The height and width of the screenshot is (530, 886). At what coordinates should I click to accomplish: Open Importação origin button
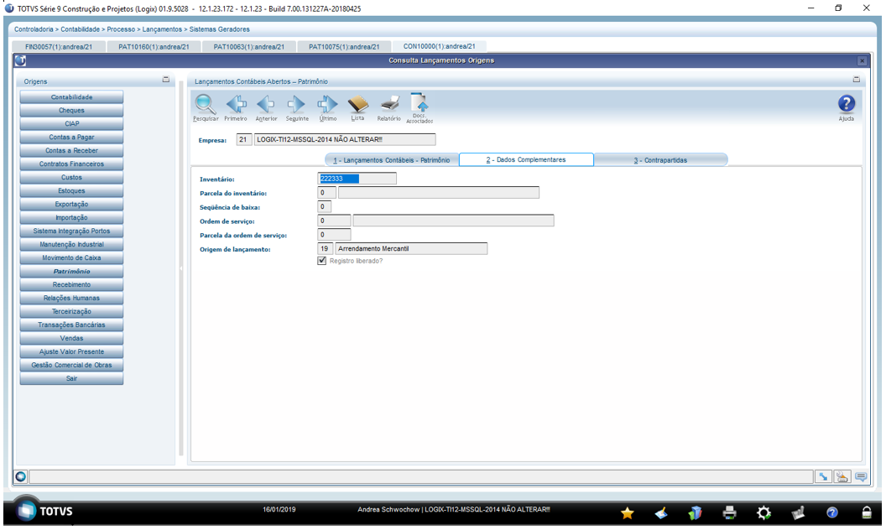(72, 217)
